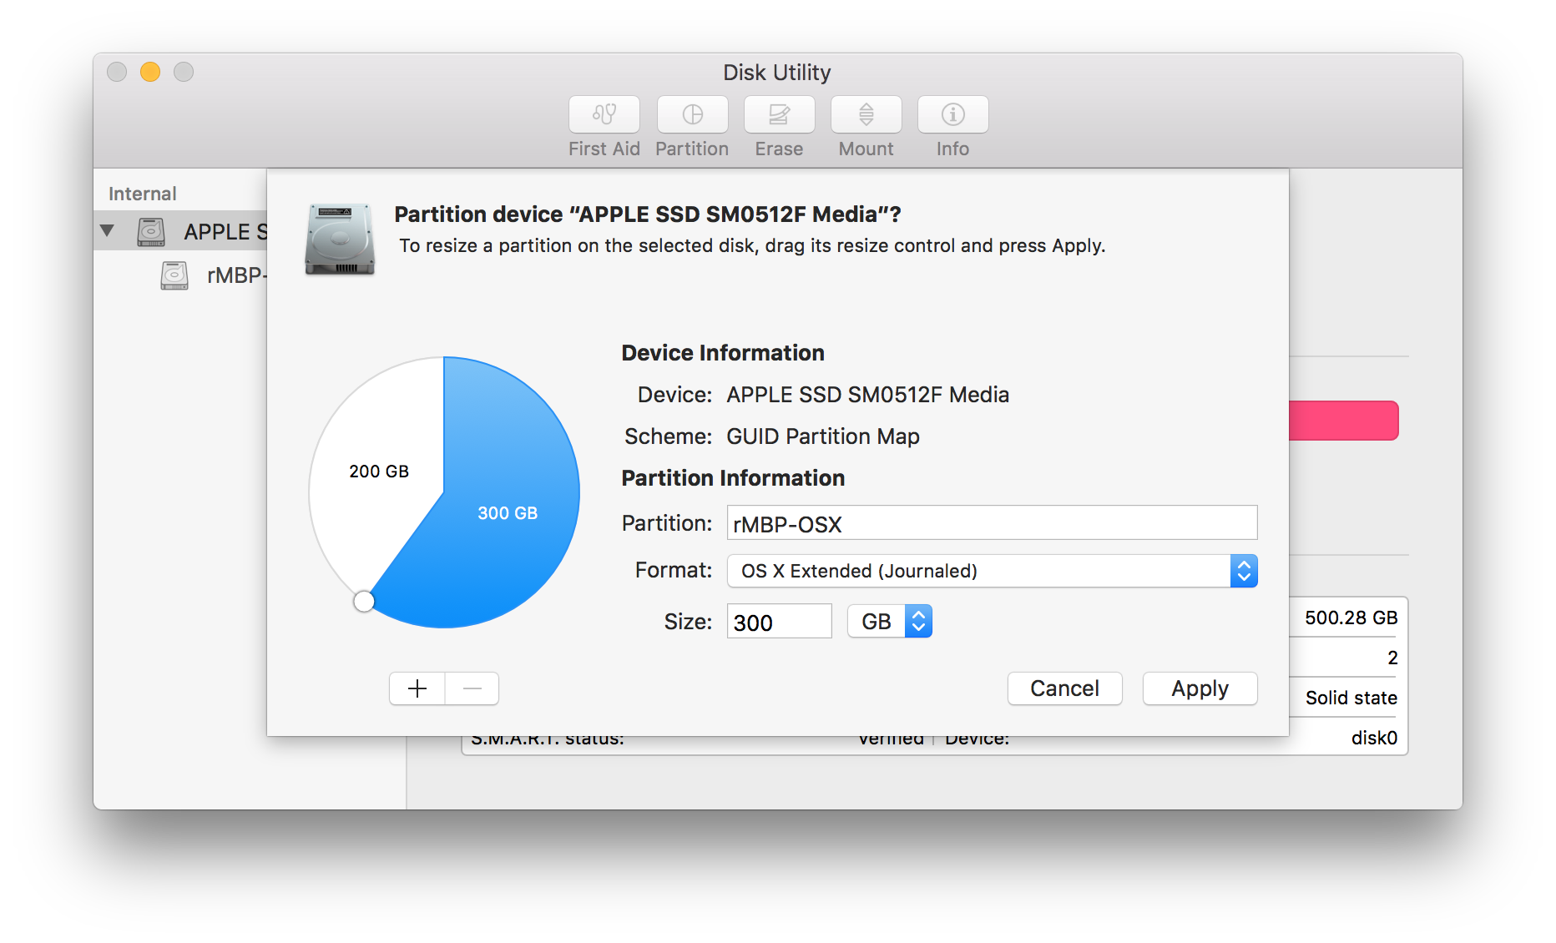
Task: Cancel the partition operation
Action: pyautogui.click(x=1064, y=688)
